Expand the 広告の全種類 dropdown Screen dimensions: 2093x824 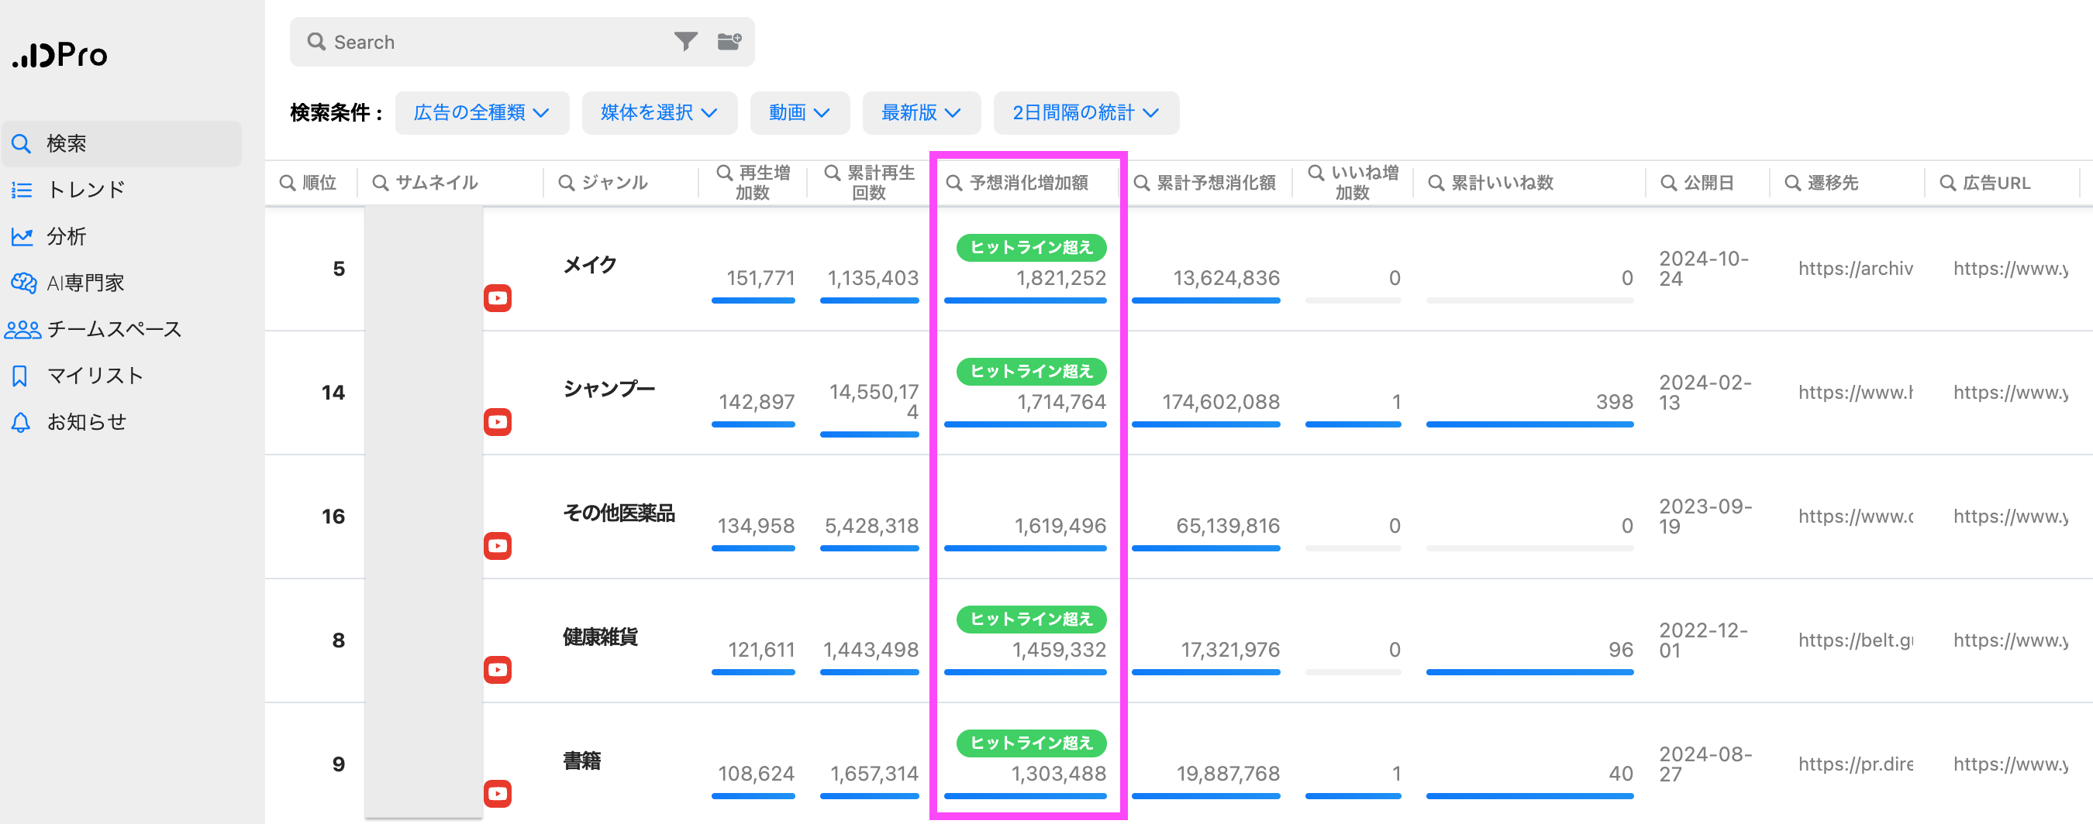click(481, 113)
